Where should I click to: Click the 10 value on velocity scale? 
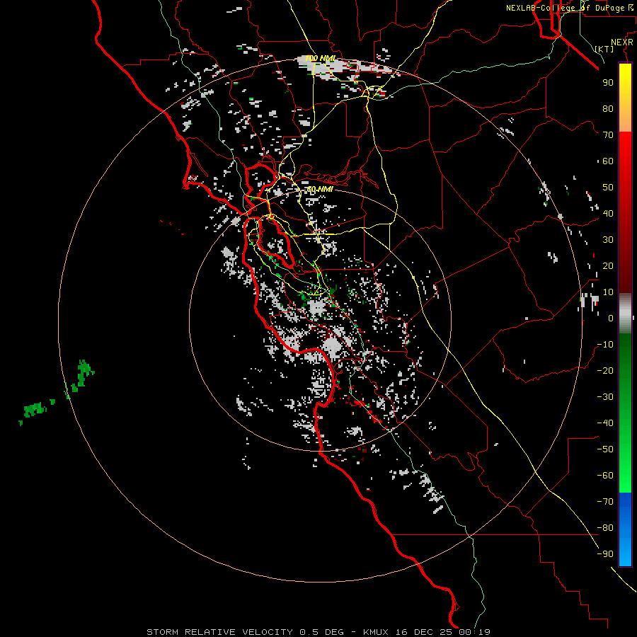(608, 292)
